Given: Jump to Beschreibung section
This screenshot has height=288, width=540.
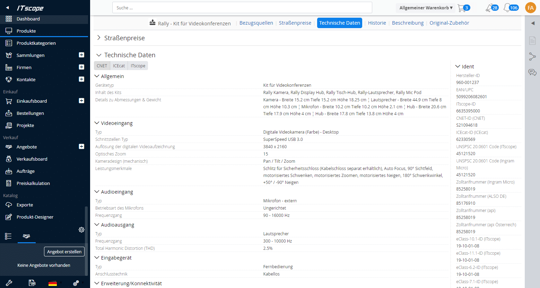Looking at the screenshot, I should (x=408, y=23).
